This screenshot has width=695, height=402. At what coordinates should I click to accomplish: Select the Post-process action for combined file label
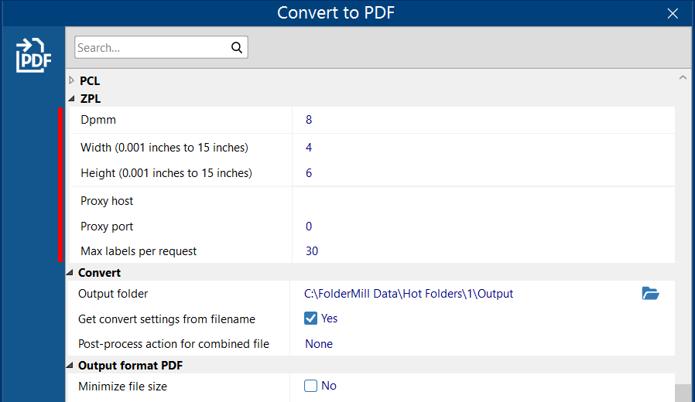tap(173, 344)
